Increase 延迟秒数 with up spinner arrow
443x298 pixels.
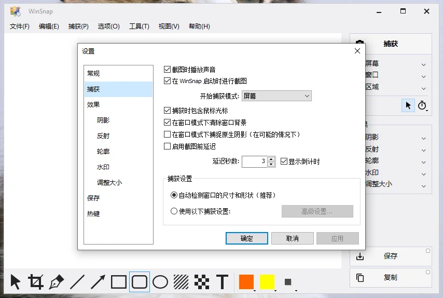point(271,159)
